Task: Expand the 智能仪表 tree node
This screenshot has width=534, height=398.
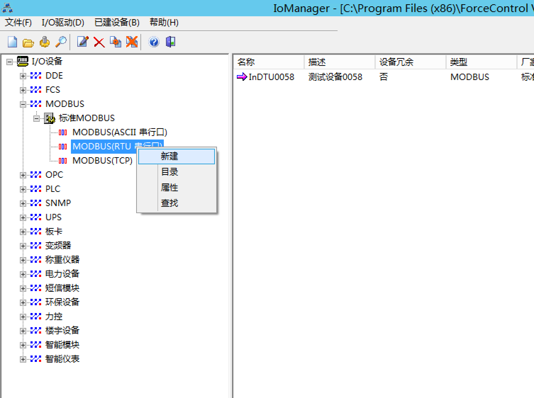Action: pyautogui.click(x=23, y=359)
